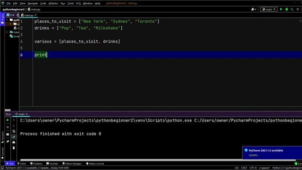The height and width of the screenshot is (170, 302).
Task: Click the restore layout icon in Run panel
Action: 8,134
